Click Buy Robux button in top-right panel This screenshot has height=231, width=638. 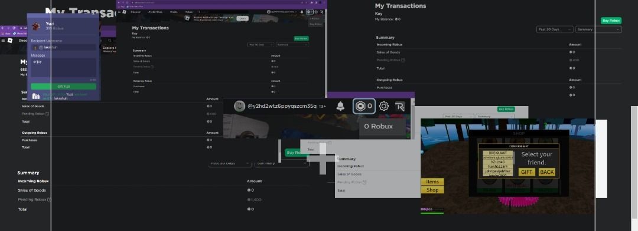tap(611, 21)
